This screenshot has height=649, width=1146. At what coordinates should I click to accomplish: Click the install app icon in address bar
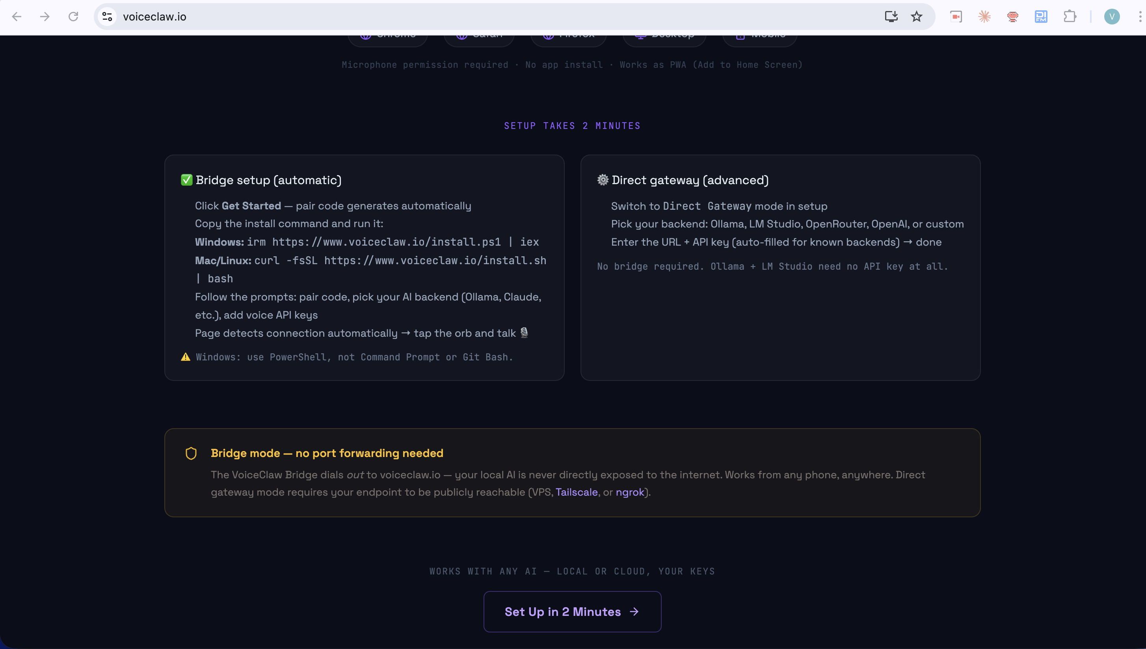[x=891, y=17]
